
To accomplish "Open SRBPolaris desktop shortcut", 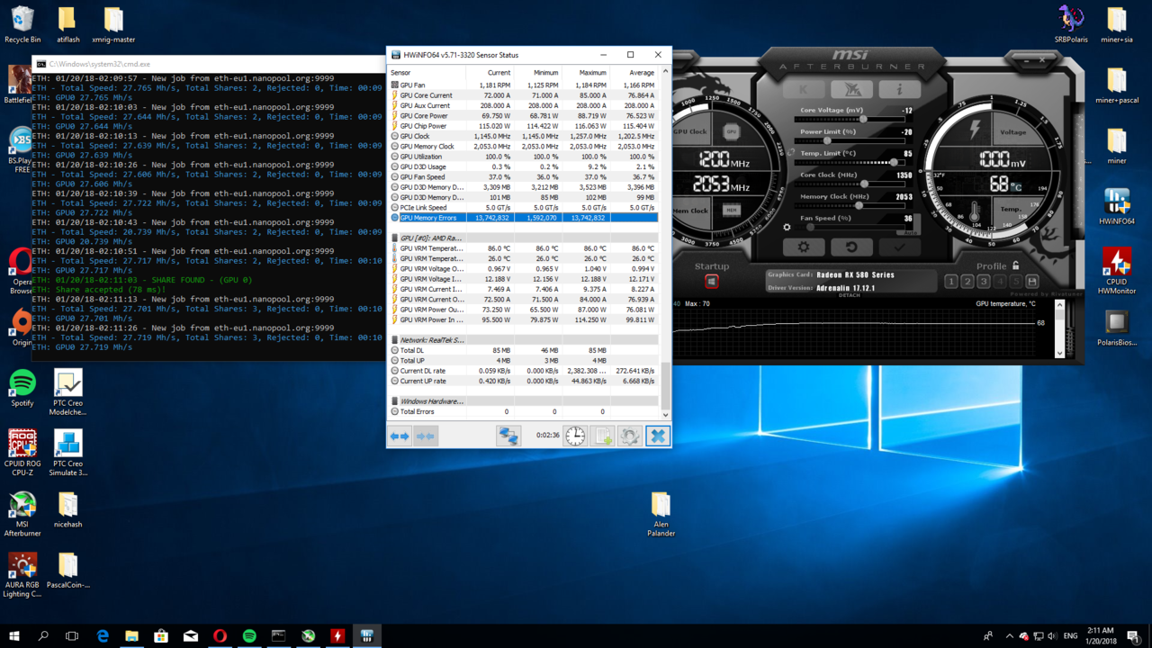I will [x=1071, y=25].
